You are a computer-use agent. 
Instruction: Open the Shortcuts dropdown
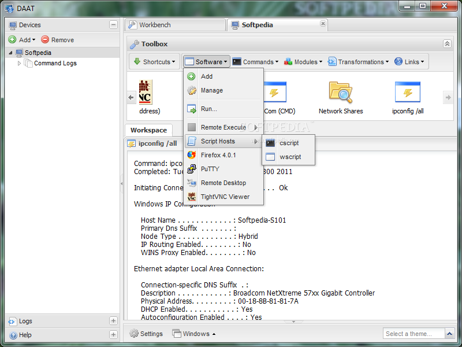(154, 62)
